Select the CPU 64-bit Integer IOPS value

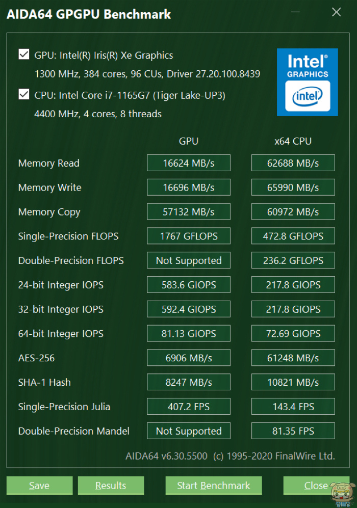point(293,334)
